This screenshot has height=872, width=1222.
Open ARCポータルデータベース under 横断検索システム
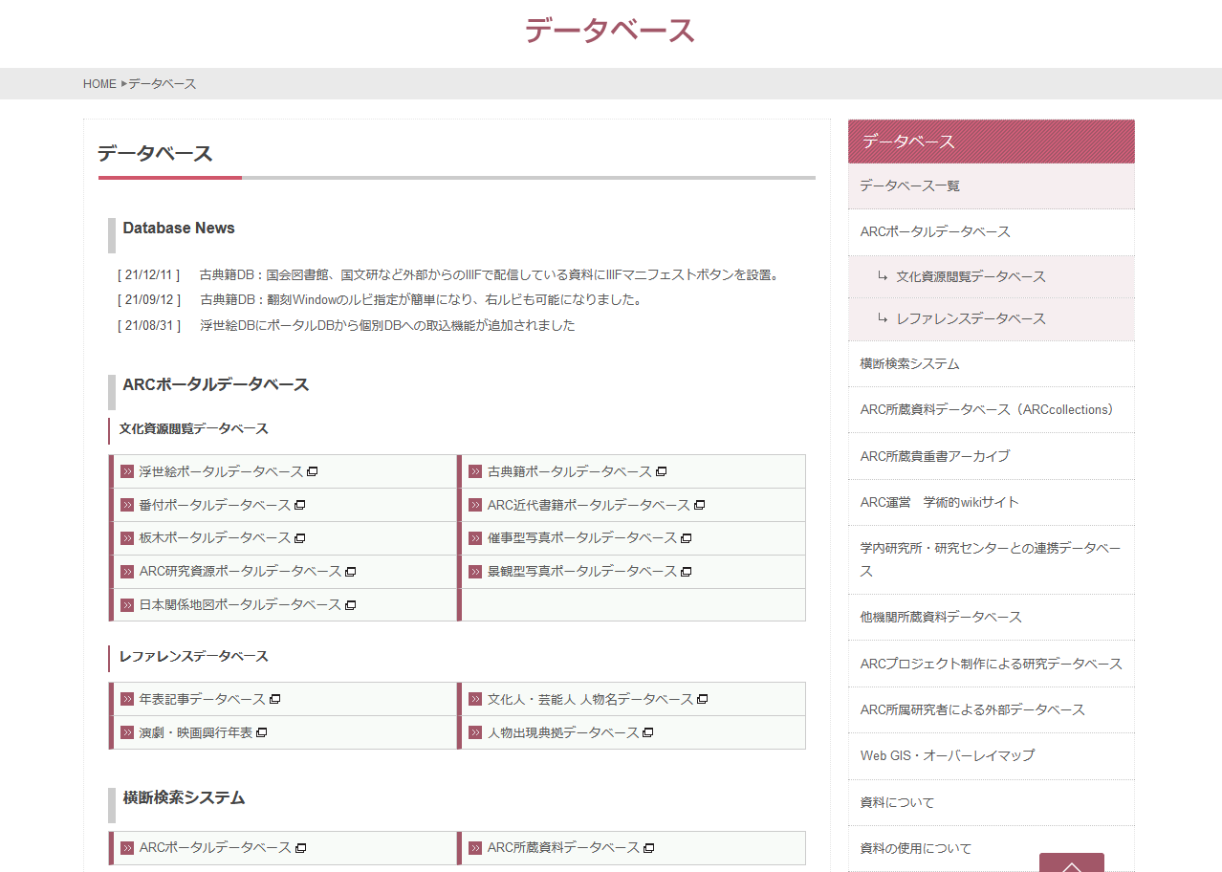(x=215, y=847)
